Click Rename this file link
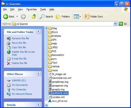 coord(20,38)
